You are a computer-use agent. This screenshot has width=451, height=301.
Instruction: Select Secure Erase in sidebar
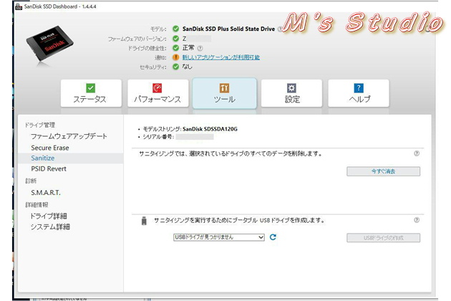tap(50, 148)
